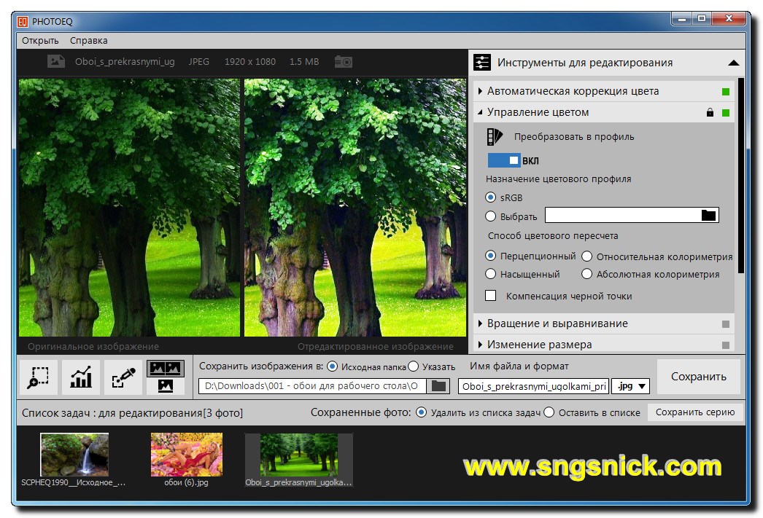Select the zoom region tool icon
Screen dimensions: 763x518
pos(39,377)
